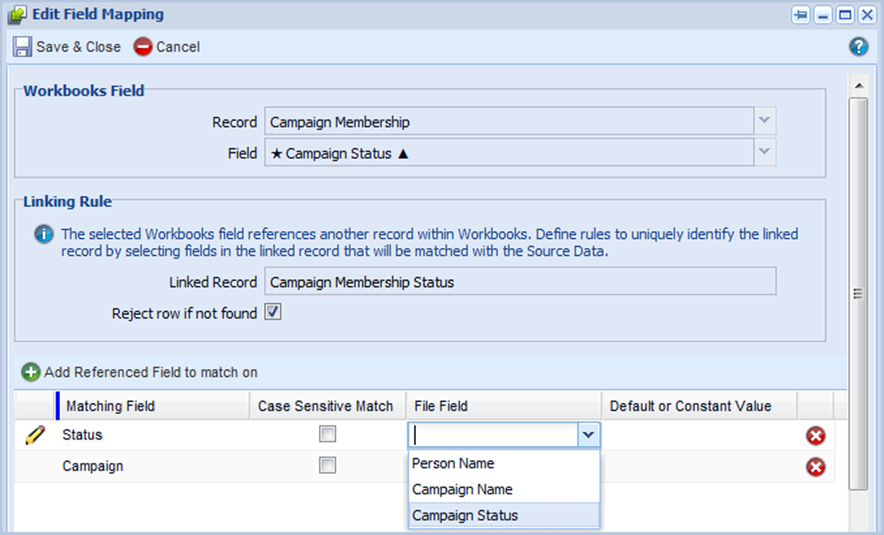Screen dimensions: 884x535
Task: Click the Cancel button label
Action: 178,47
